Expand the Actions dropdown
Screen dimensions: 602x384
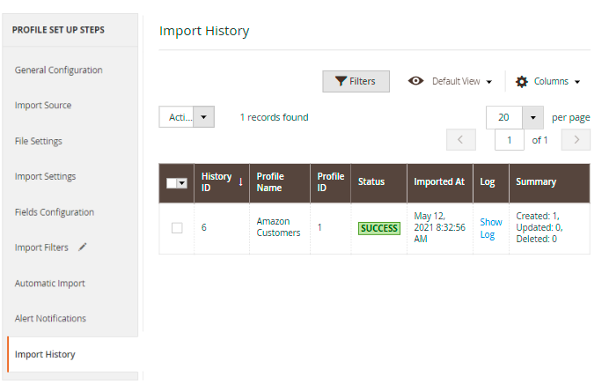pyautogui.click(x=187, y=117)
